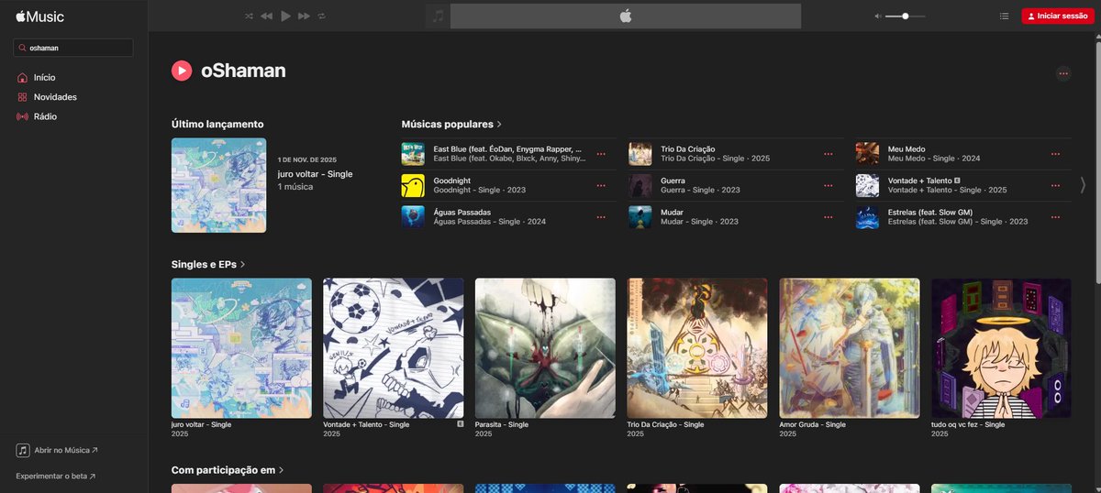Viewport: 1101px width, 493px height.
Task: Open juro voltar album cover in Singles e EPs
Action: coord(241,348)
